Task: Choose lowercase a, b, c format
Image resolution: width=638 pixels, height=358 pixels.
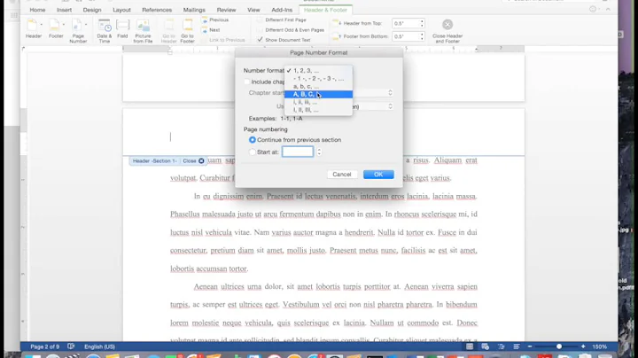Action: (x=318, y=86)
